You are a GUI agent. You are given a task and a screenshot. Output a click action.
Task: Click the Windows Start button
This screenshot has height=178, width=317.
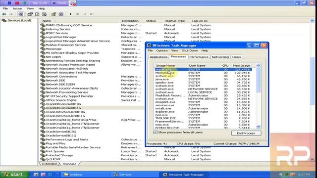[x=14, y=175]
